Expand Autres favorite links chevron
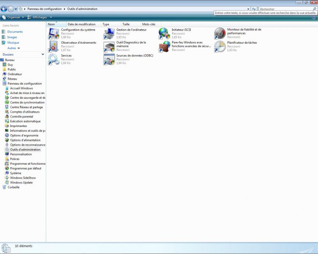The height and width of the screenshot is (254, 318). pyautogui.click(x=19, y=48)
